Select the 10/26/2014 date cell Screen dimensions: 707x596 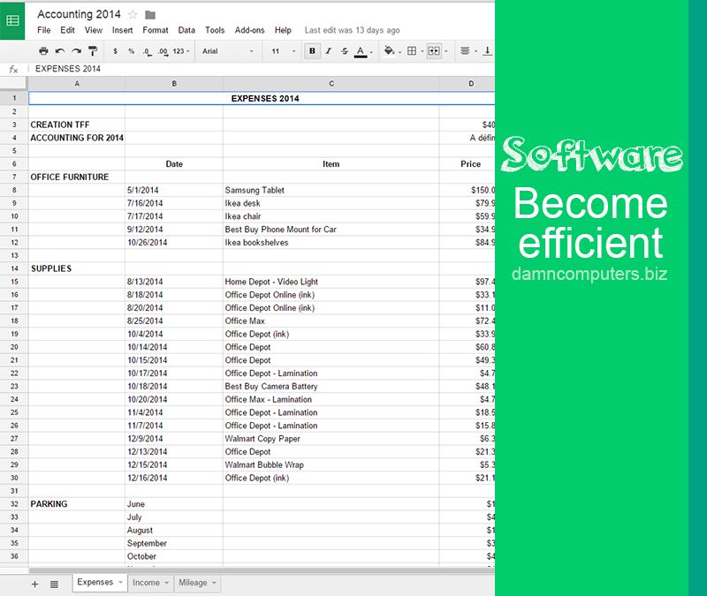point(174,242)
